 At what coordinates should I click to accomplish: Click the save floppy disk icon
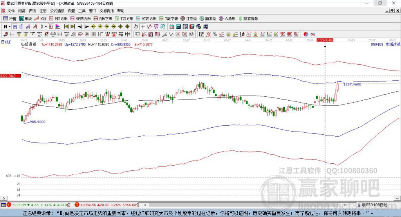point(192,27)
